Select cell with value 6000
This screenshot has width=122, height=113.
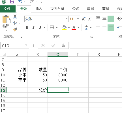tap(58, 80)
